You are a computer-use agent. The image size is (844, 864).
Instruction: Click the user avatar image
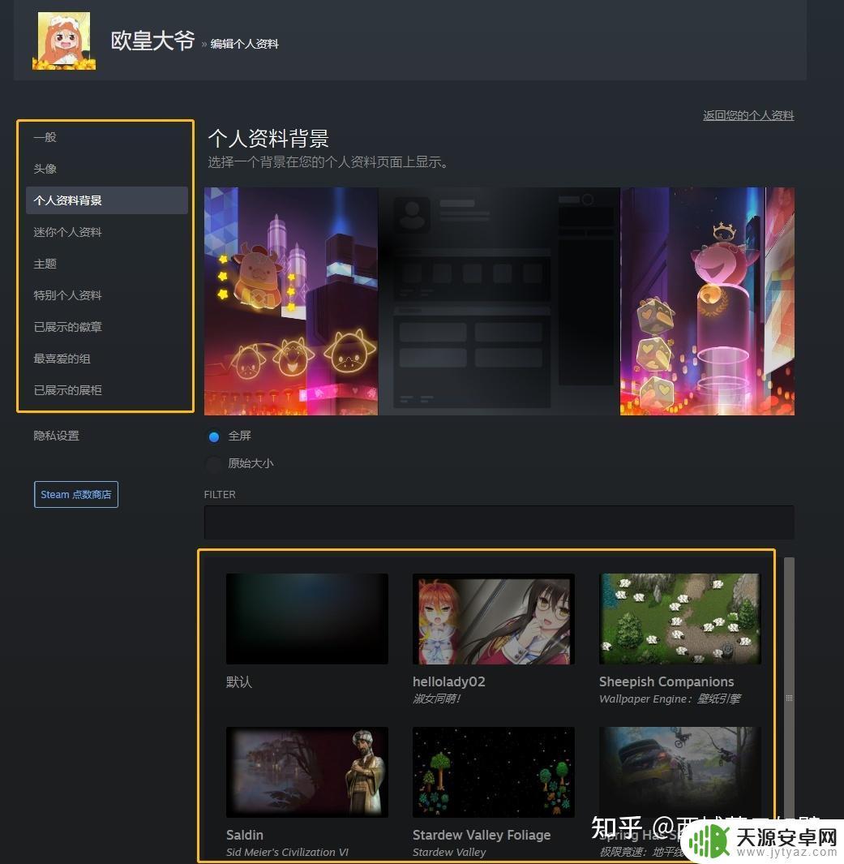pyautogui.click(x=64, y=41)
